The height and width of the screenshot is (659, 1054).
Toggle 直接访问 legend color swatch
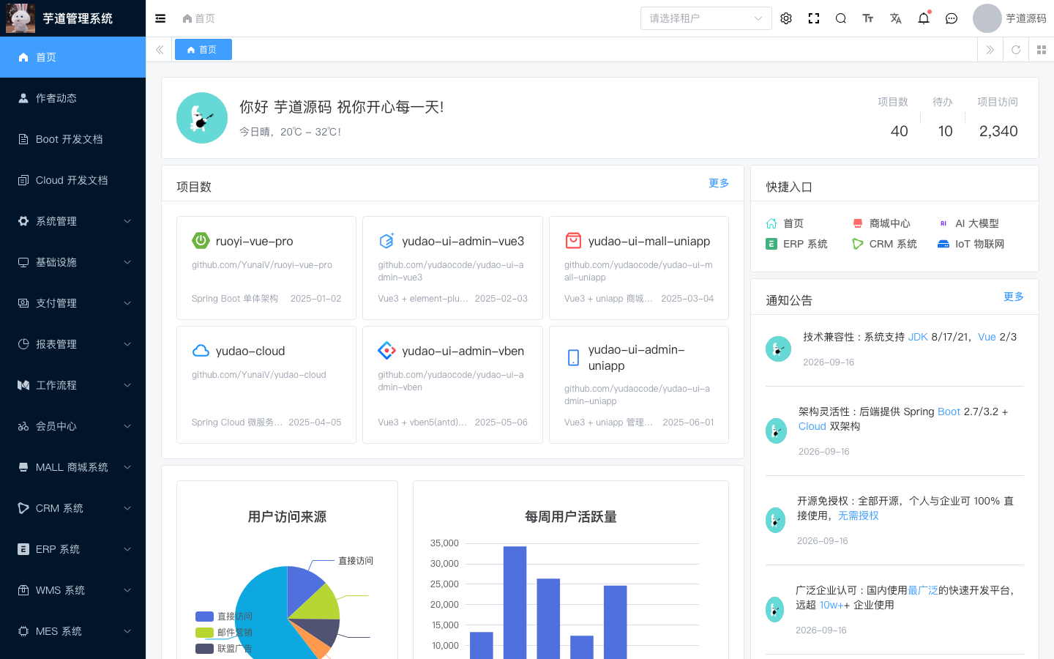tap(205, 617)
